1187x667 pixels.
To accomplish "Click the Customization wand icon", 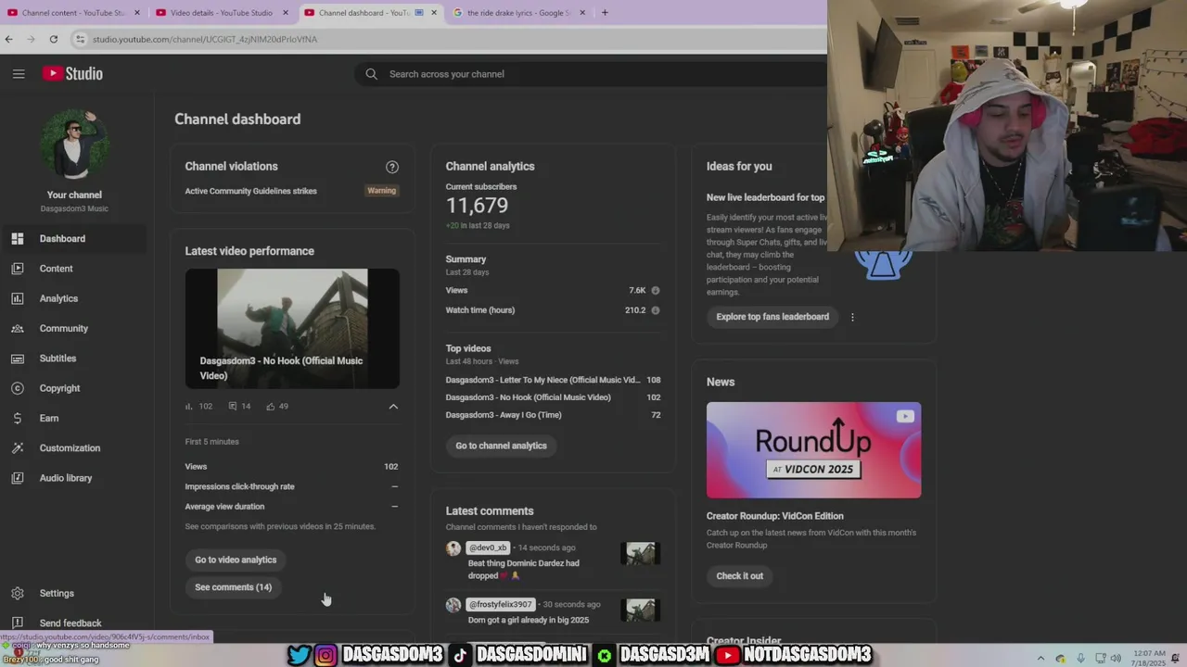I will pos(18,448).
